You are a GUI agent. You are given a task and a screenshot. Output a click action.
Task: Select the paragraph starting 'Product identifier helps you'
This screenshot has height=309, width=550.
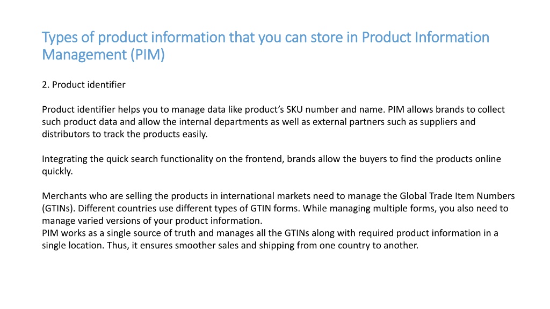[273, 122]
